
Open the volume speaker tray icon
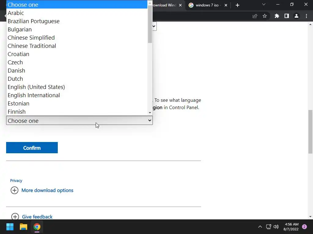click(276, 227)
